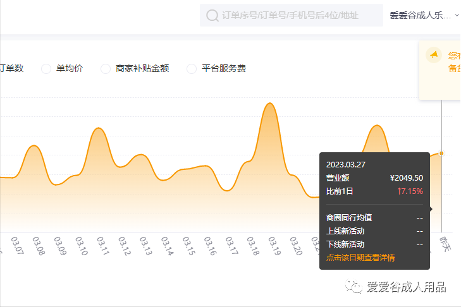Screen dimensions: 461x307
Task: Click the 7.15% increase value
Action: pos(410,191)
